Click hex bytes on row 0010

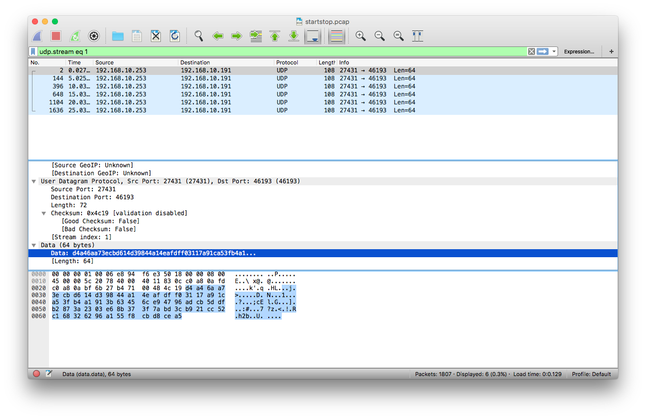[x=138, y=281]
